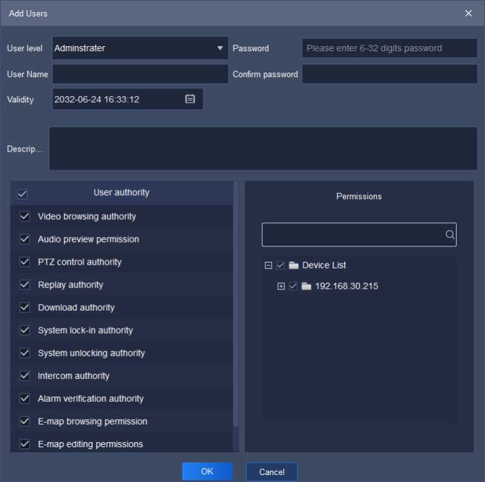Click the 192.168.30.215 folder icon
485x482 pixels.
coord(306,286)
